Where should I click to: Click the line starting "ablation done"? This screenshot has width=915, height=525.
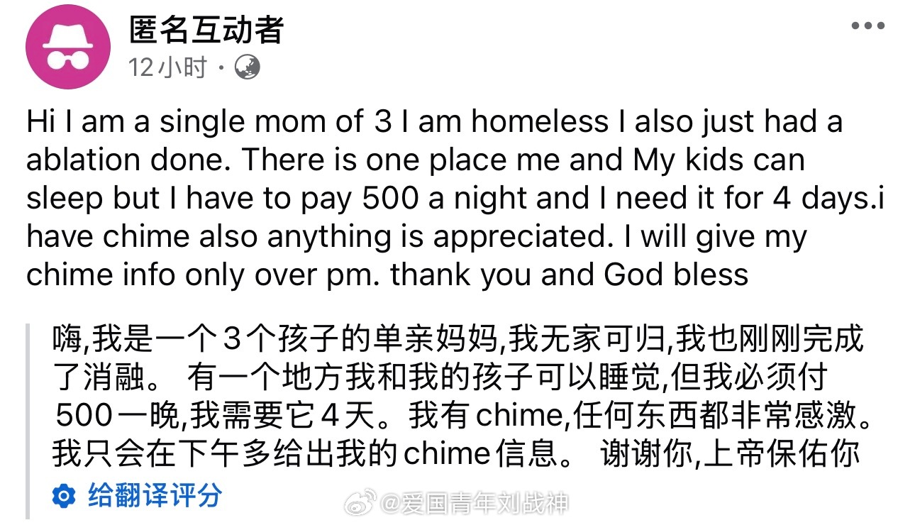pos(415,160)
